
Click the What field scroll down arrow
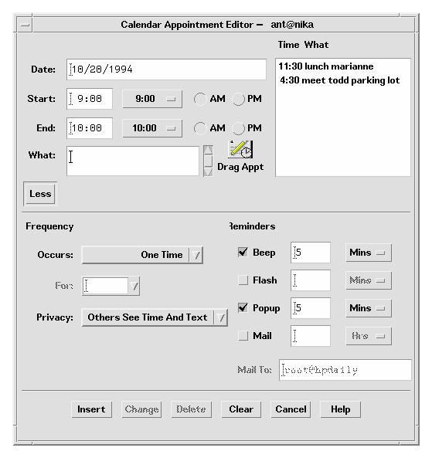point(208,171)
